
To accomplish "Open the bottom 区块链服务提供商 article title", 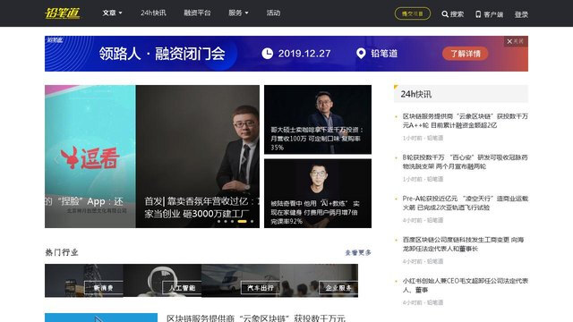I will (x=255, y=318).
